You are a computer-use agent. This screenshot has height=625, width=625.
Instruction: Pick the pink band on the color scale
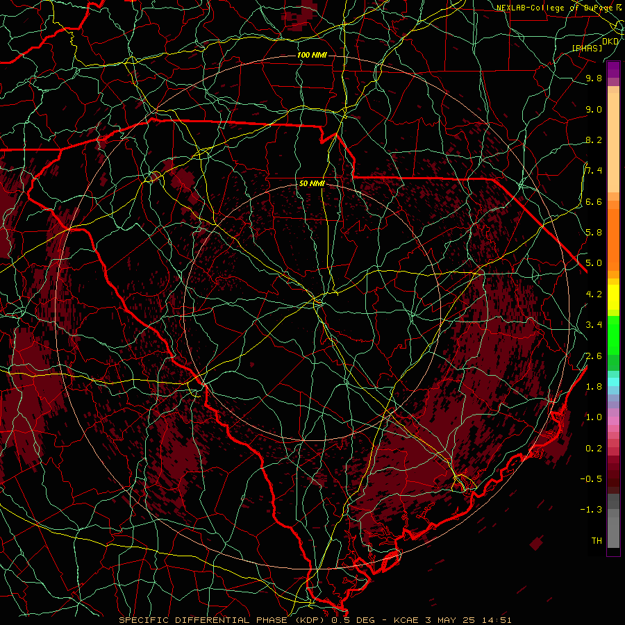coord(613,421)
